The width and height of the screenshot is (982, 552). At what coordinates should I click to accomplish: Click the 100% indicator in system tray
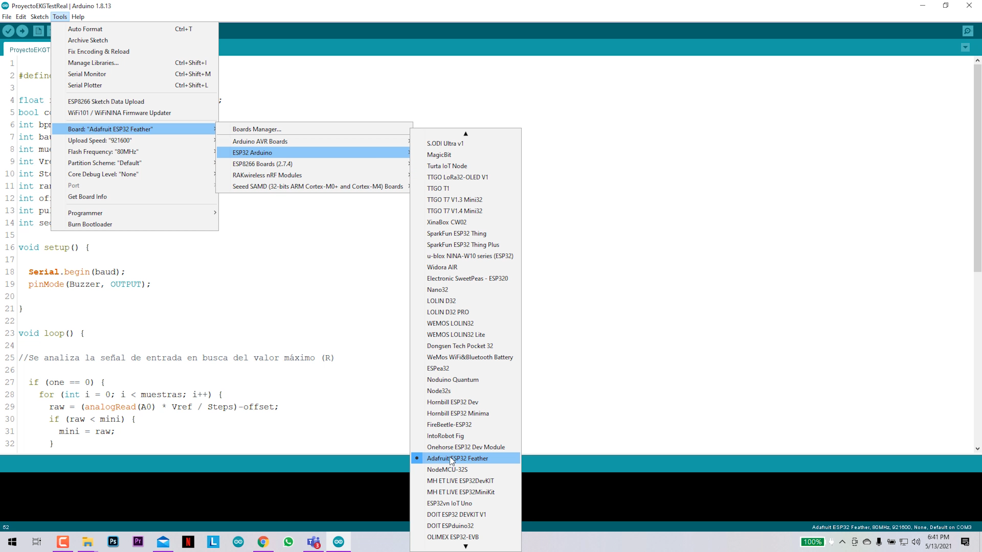coord(813,542)
